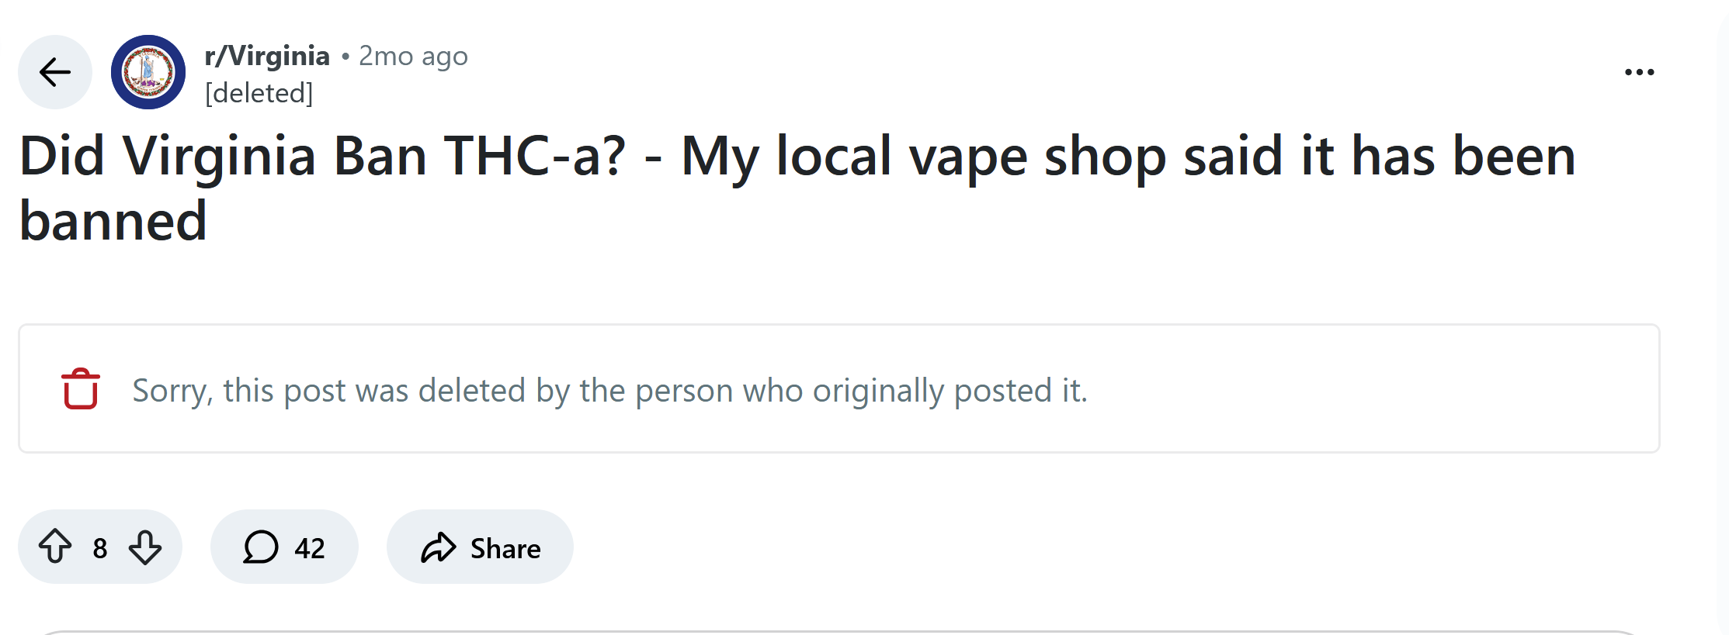Click the r/Virginia state seal avatar
The width and height of the screenshot is (1729, 635).
[x=148, y=72]
